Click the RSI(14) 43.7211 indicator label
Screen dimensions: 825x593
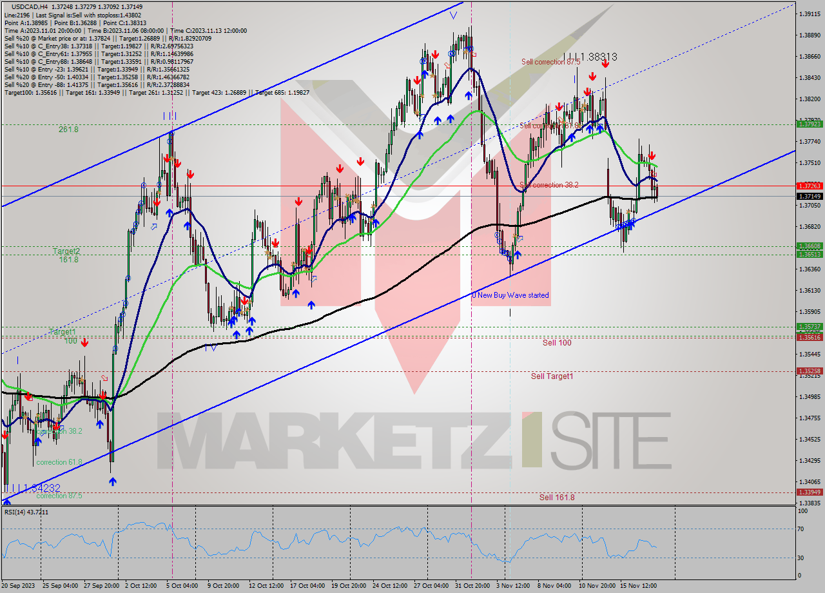26,512
